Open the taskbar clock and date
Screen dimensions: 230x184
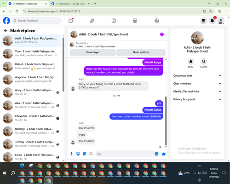tap(214, 173)
